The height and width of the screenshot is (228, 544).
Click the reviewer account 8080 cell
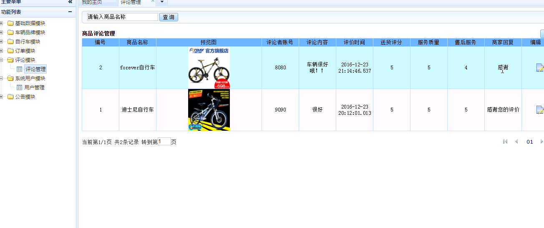click(x=280, y=68)
